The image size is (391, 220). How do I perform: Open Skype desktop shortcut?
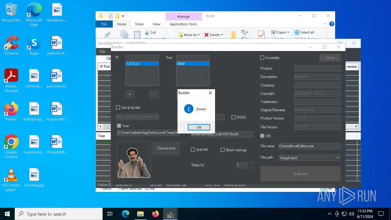point(34,46)
